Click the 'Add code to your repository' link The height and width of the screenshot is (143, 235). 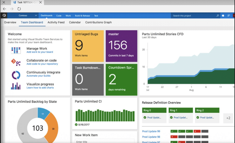42,64
